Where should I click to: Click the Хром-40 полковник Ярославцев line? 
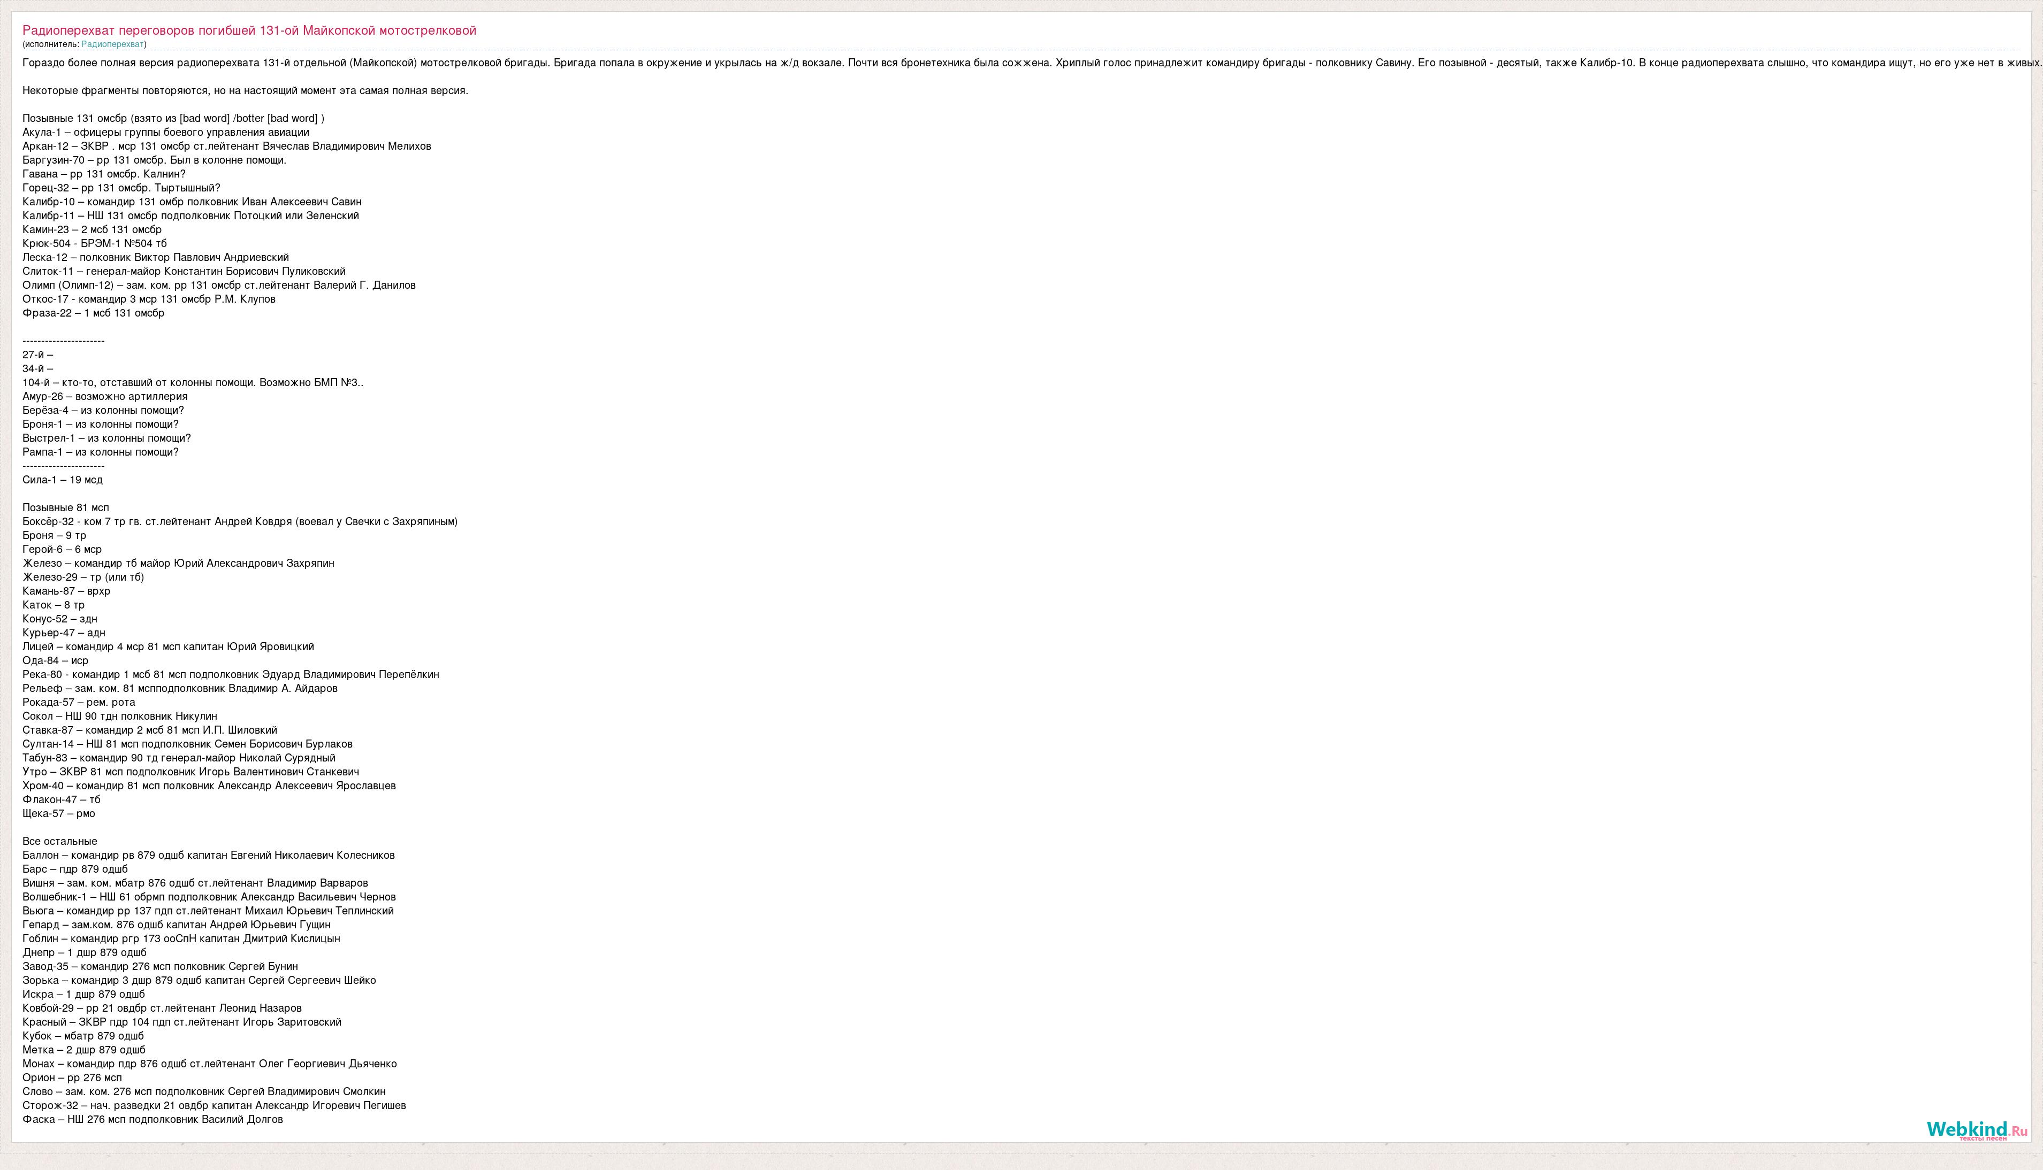pyautogui.click(x=208, y=786)
